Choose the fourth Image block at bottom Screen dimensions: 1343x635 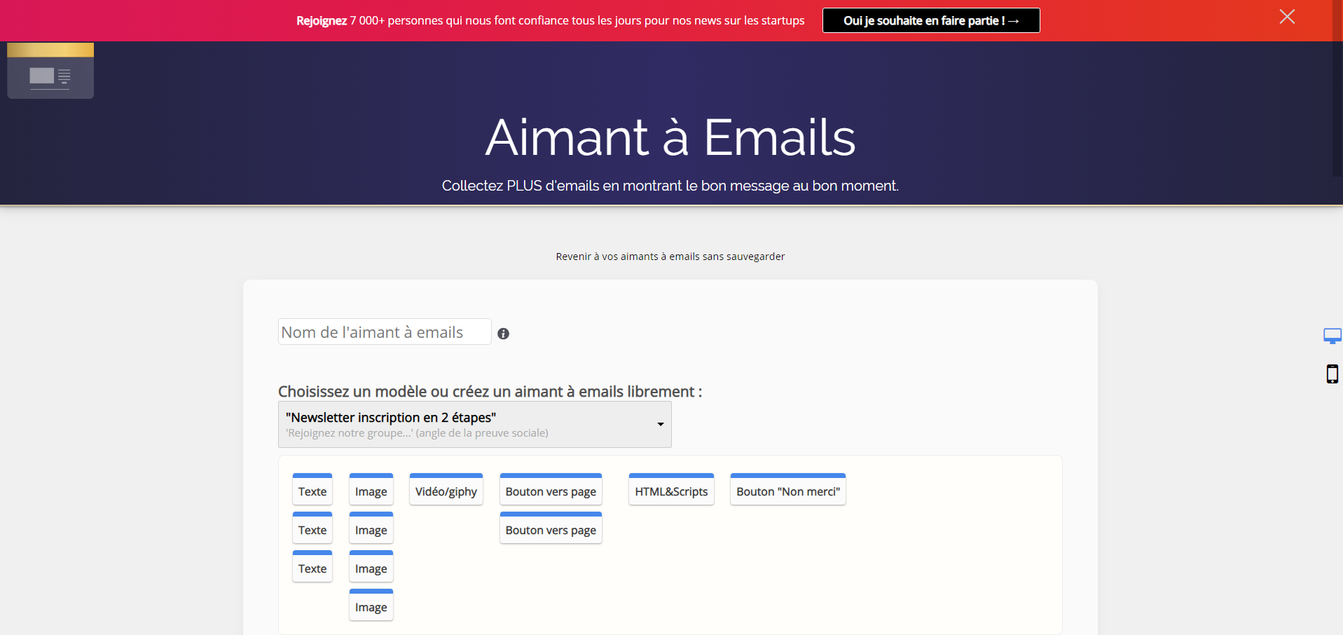point(371,606)
